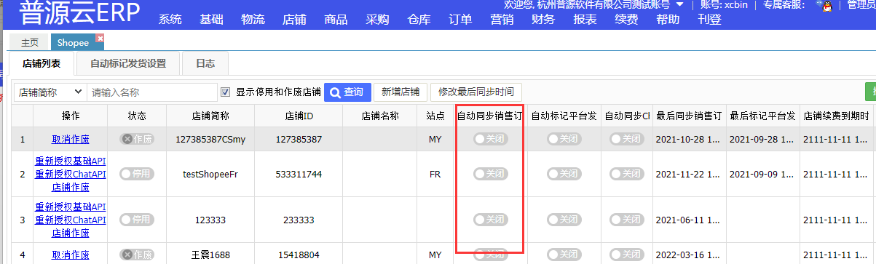The image size is (876, 264).
Task: Click the 2022-03-16 sync time cell
Action: tap(689, 255)
